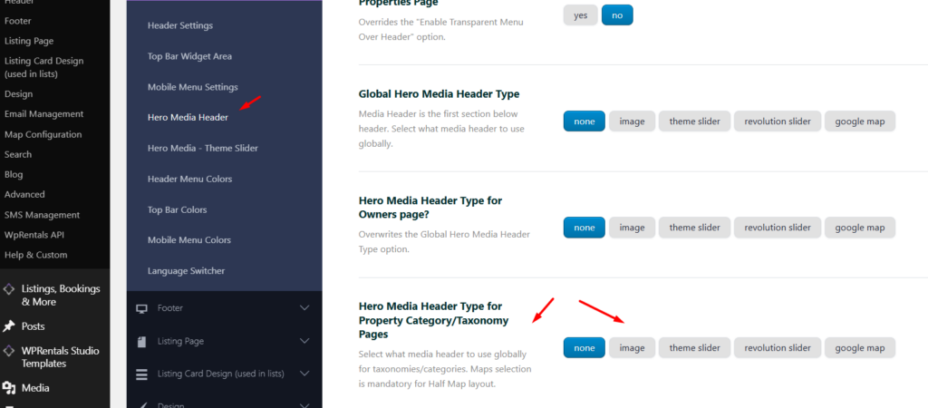
Task: Open Map Configuration in the sidebar
Action: pos(43,134)
